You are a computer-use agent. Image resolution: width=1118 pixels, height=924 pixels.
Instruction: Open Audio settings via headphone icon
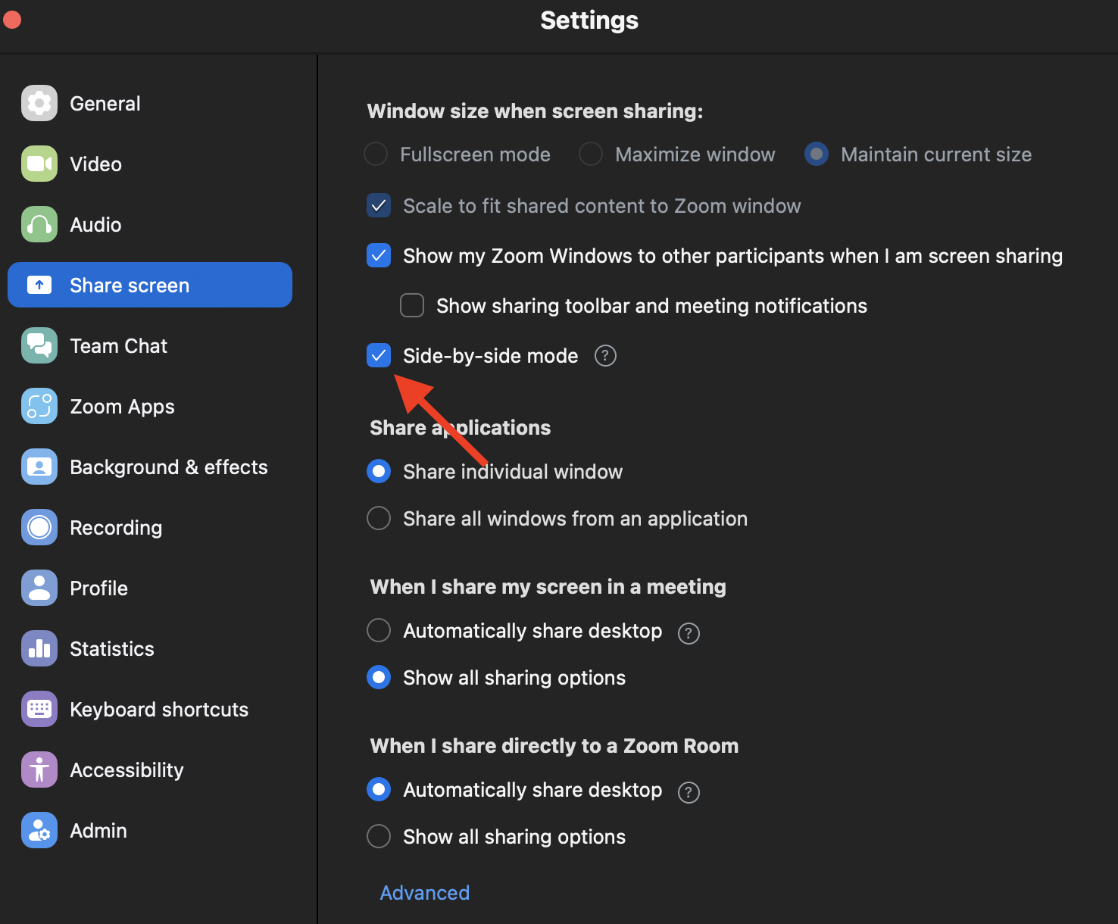point(39,224)
